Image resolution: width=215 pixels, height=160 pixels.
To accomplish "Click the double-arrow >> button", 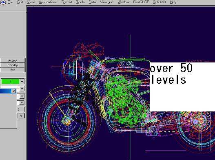I will (x=21, y=116).
